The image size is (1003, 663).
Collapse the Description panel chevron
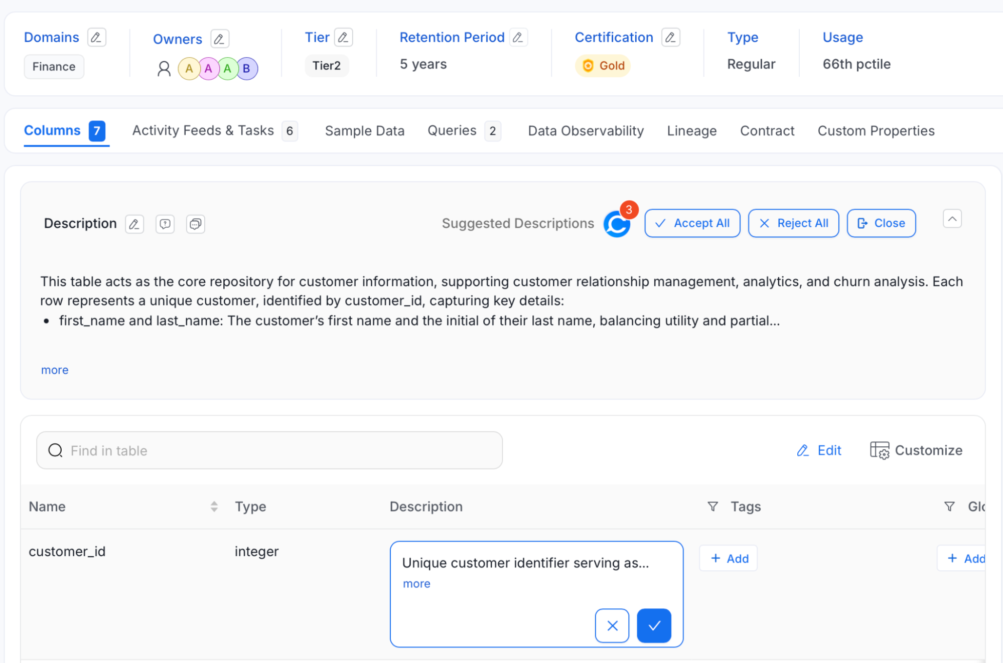[951, 219]
